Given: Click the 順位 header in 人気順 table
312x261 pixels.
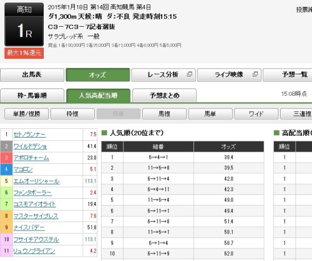Looking at the screenshot, I should point(112,147).
